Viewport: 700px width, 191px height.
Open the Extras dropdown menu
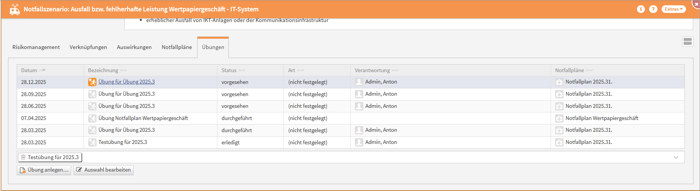coord(673,9)
